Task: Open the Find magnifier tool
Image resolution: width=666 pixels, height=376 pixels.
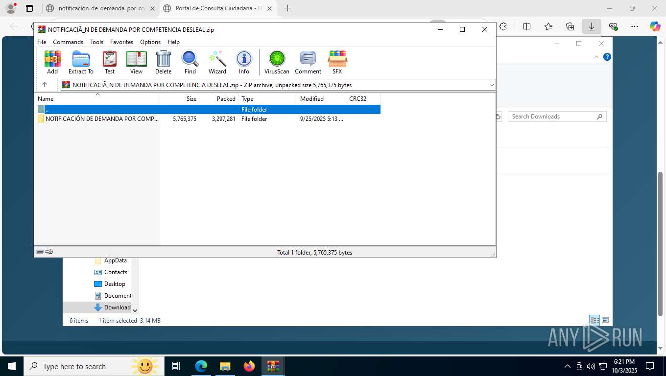Action: click(190, 62)
